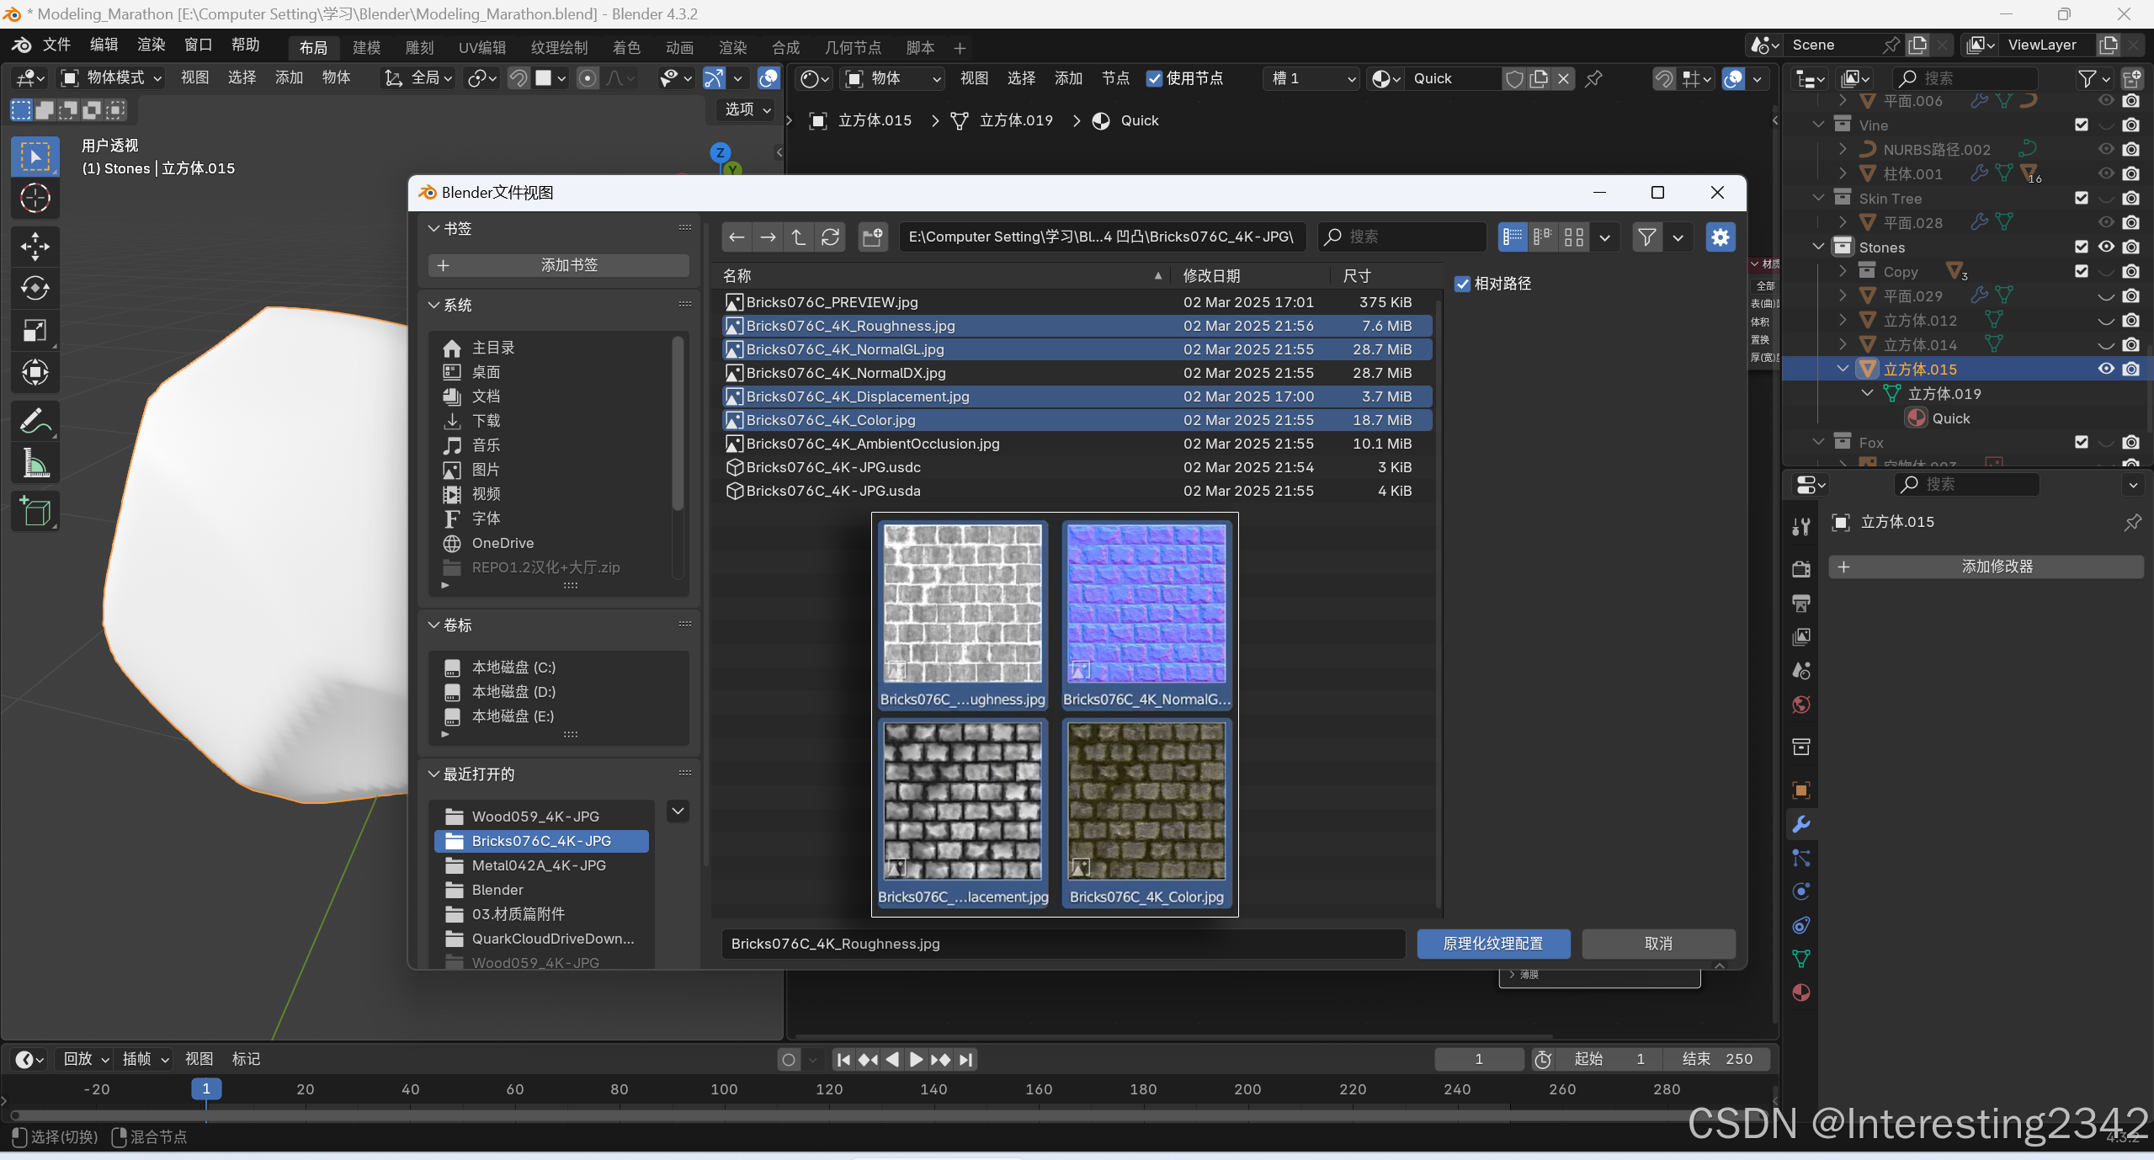Collapse the Stones collection in outliner
Screen dimensions: 2154x1160
(x=1818, y=247)
